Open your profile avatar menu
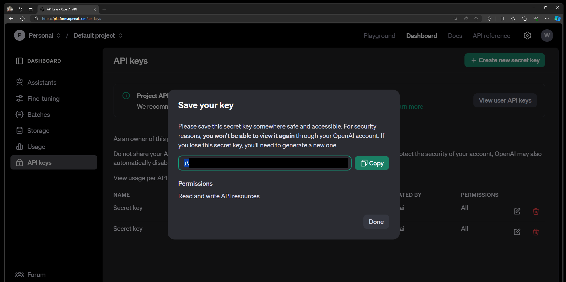 click(547, 35)
